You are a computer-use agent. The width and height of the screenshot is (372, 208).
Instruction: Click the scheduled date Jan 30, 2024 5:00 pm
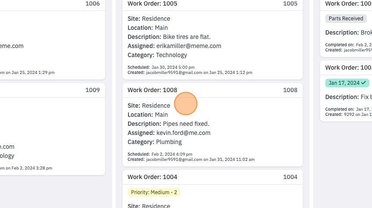coord(173,67)
